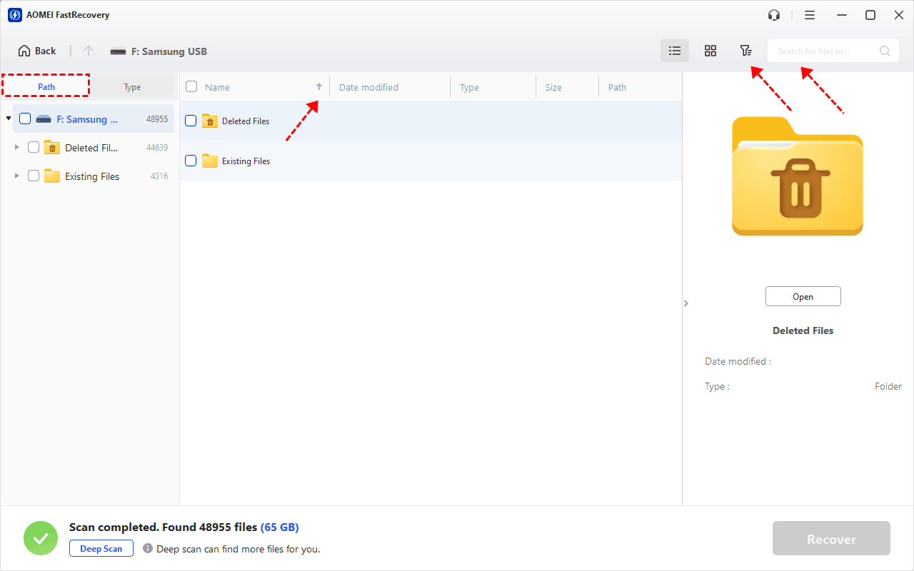914x571 pixels.
Task: Click the large trash folder preview
Action: 798,176
